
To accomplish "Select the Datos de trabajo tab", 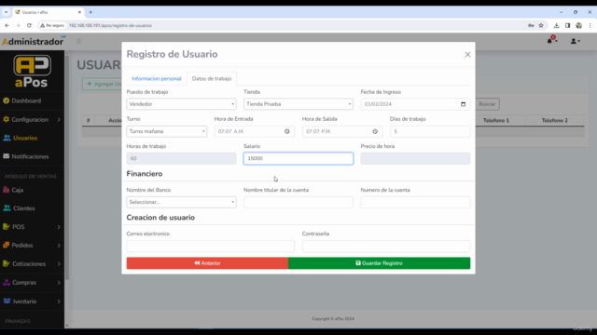I will (212, 78).
